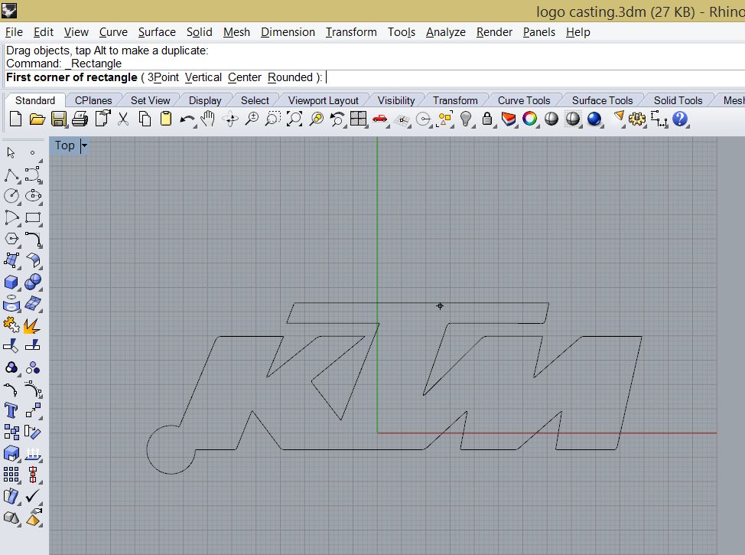
Task: Switch to the Solid Tools tab
Action: coord(678,100)
